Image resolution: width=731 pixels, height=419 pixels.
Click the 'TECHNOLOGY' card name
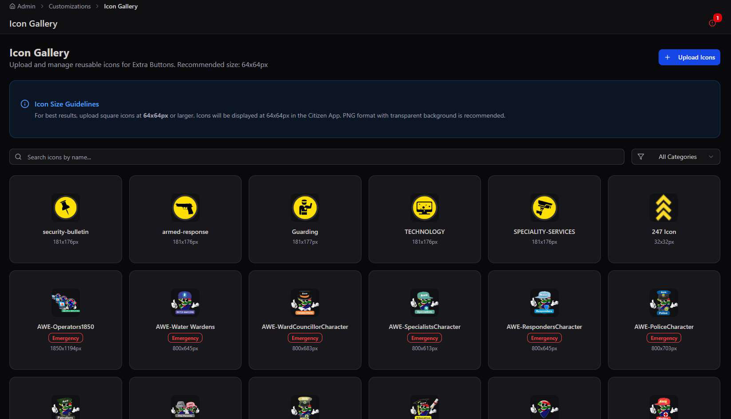point(425,232)
